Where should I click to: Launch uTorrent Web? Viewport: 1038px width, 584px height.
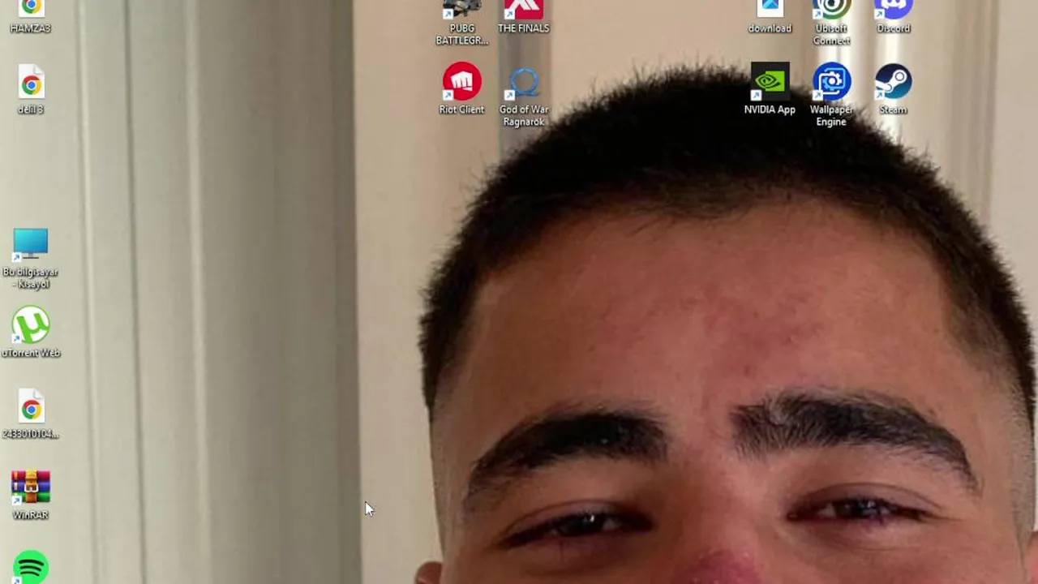31,326
